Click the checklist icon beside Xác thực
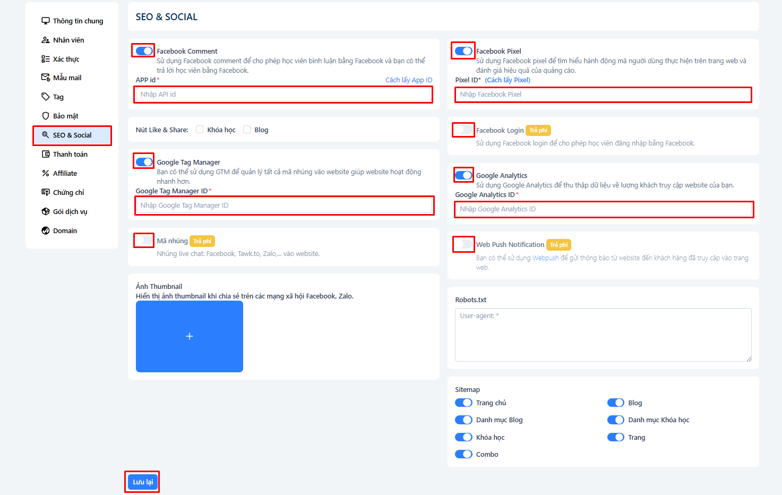Viewport: 782px width, 495px height. [46, 59]
